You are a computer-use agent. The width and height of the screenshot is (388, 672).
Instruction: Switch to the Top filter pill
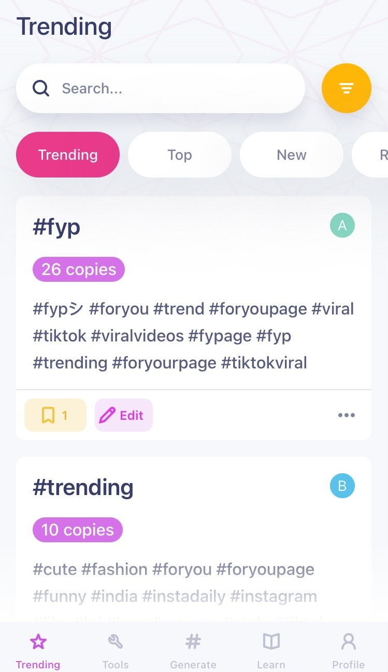coord(179,155)
